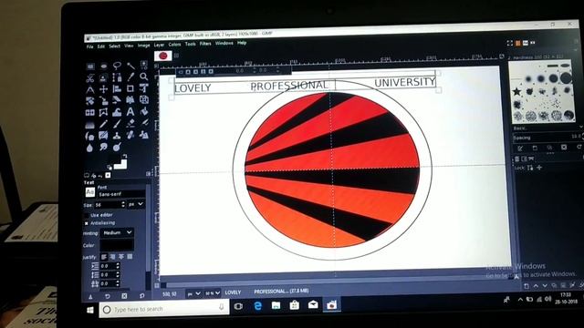Select the Blur/Sharpen droplet tool
Viewport: 584px width, 328px height.
tap(89, 148)
